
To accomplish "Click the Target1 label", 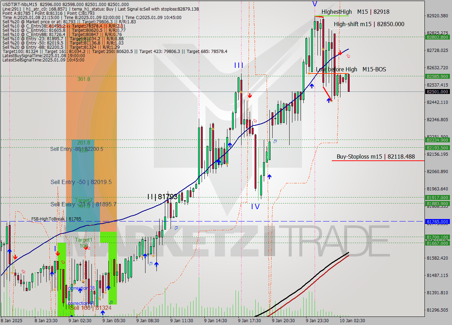I will [83, 240].
